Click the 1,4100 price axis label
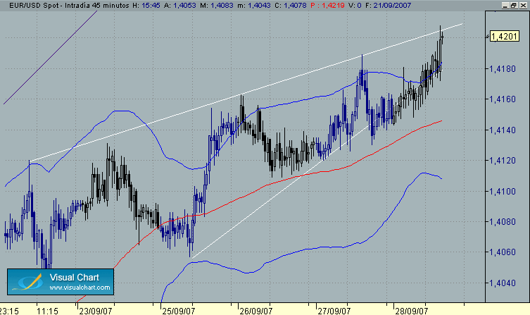530x315 pixels. coord(503,192)
